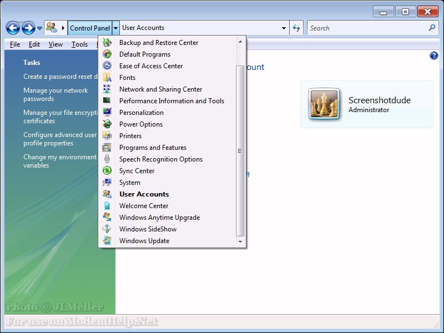This screenshot has height=333, width=444.
Task: Click the list scroll up arrow
Action: pos(240,42)
